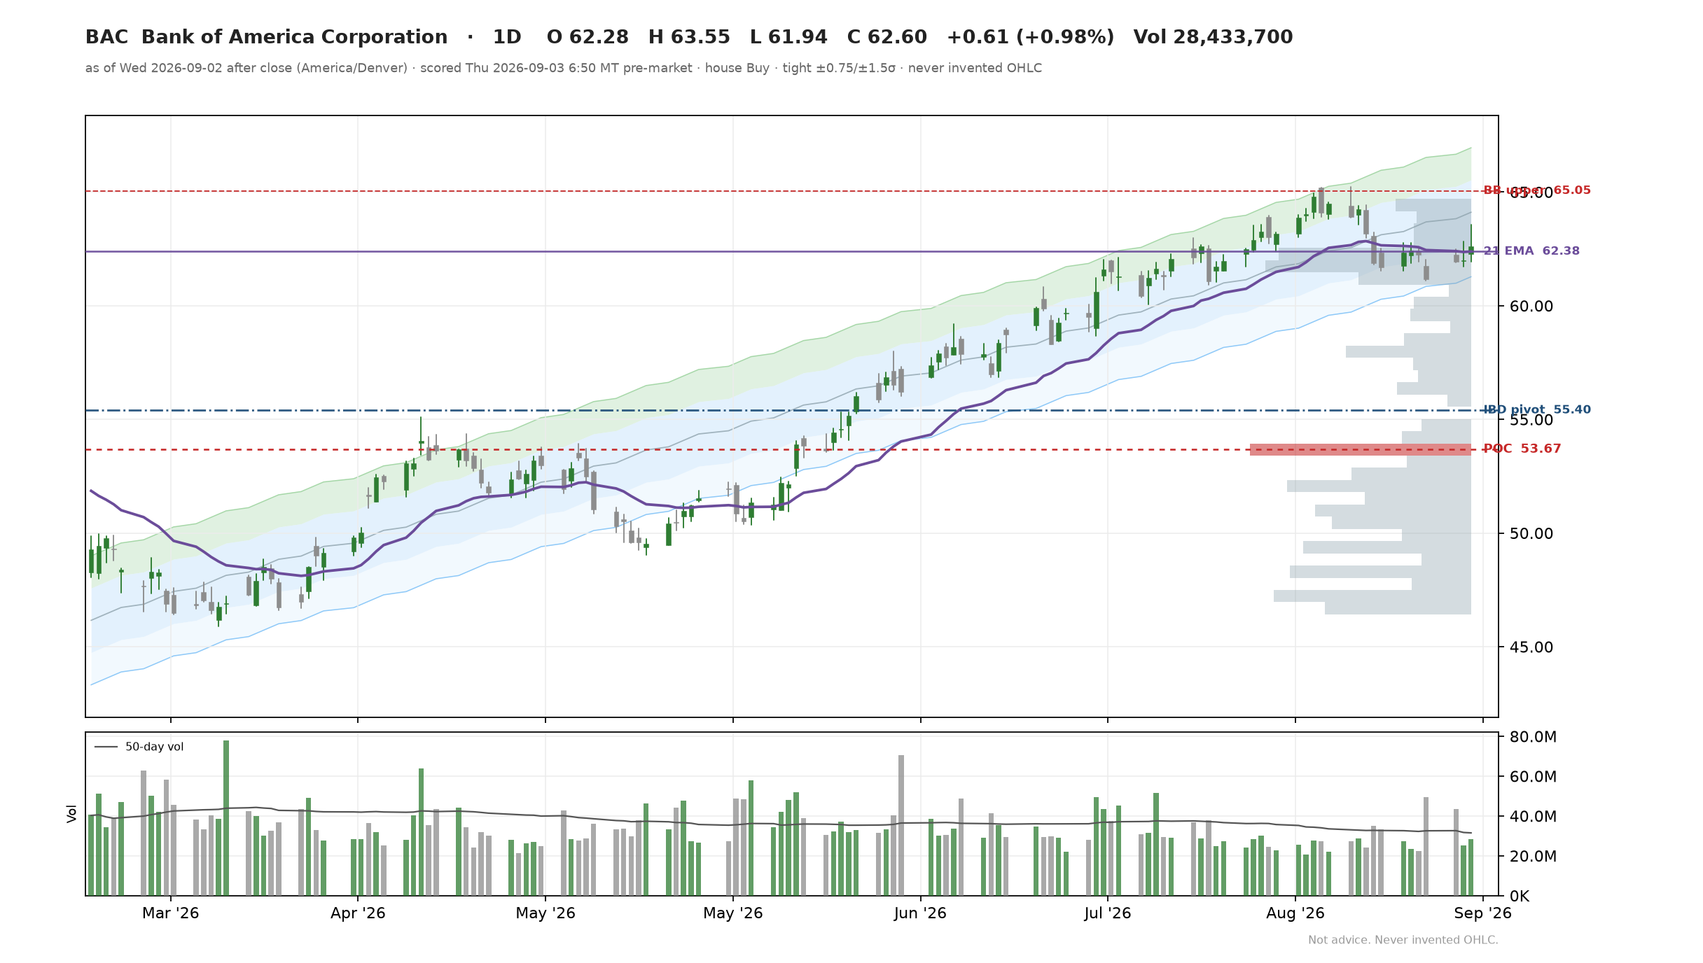Click the 'BB upper 65.05' level label
The width and height of the screenshot is (1703, 963).
coord(1537,190)
